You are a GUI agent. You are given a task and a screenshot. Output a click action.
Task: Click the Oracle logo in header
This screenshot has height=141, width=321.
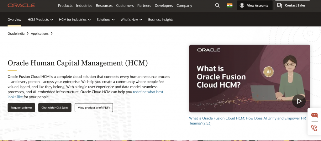(21, 5)
